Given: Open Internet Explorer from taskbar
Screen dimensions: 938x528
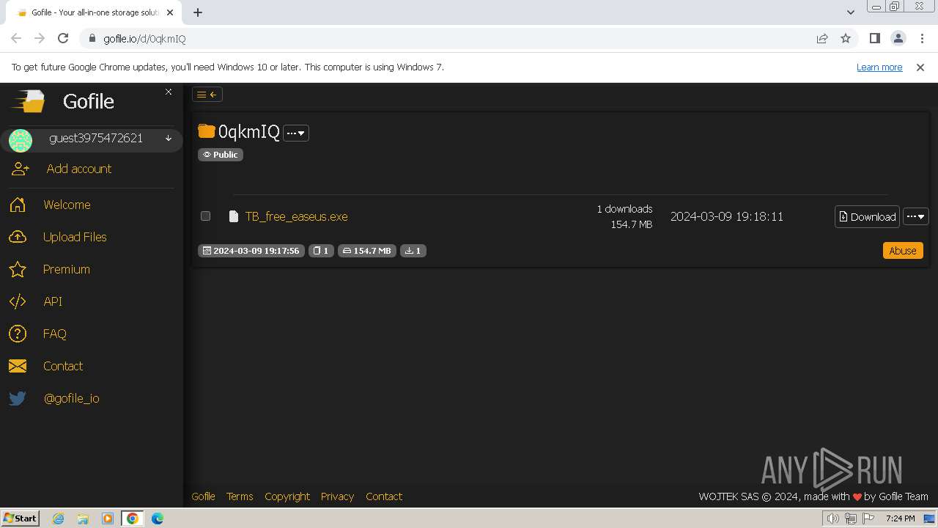Looking at the screenshot, I should [58, 518].
